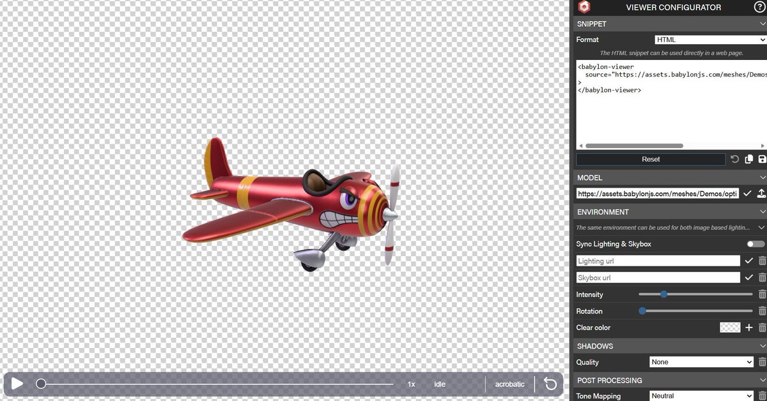Confirm the model URL with its checkmark
767x401 pixels.
pyautogui.click(x=747, y=193)
